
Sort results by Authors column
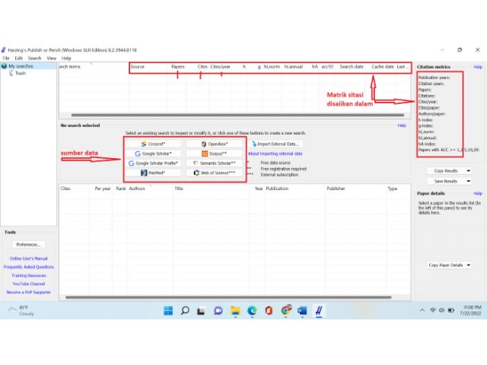[137, 189]
